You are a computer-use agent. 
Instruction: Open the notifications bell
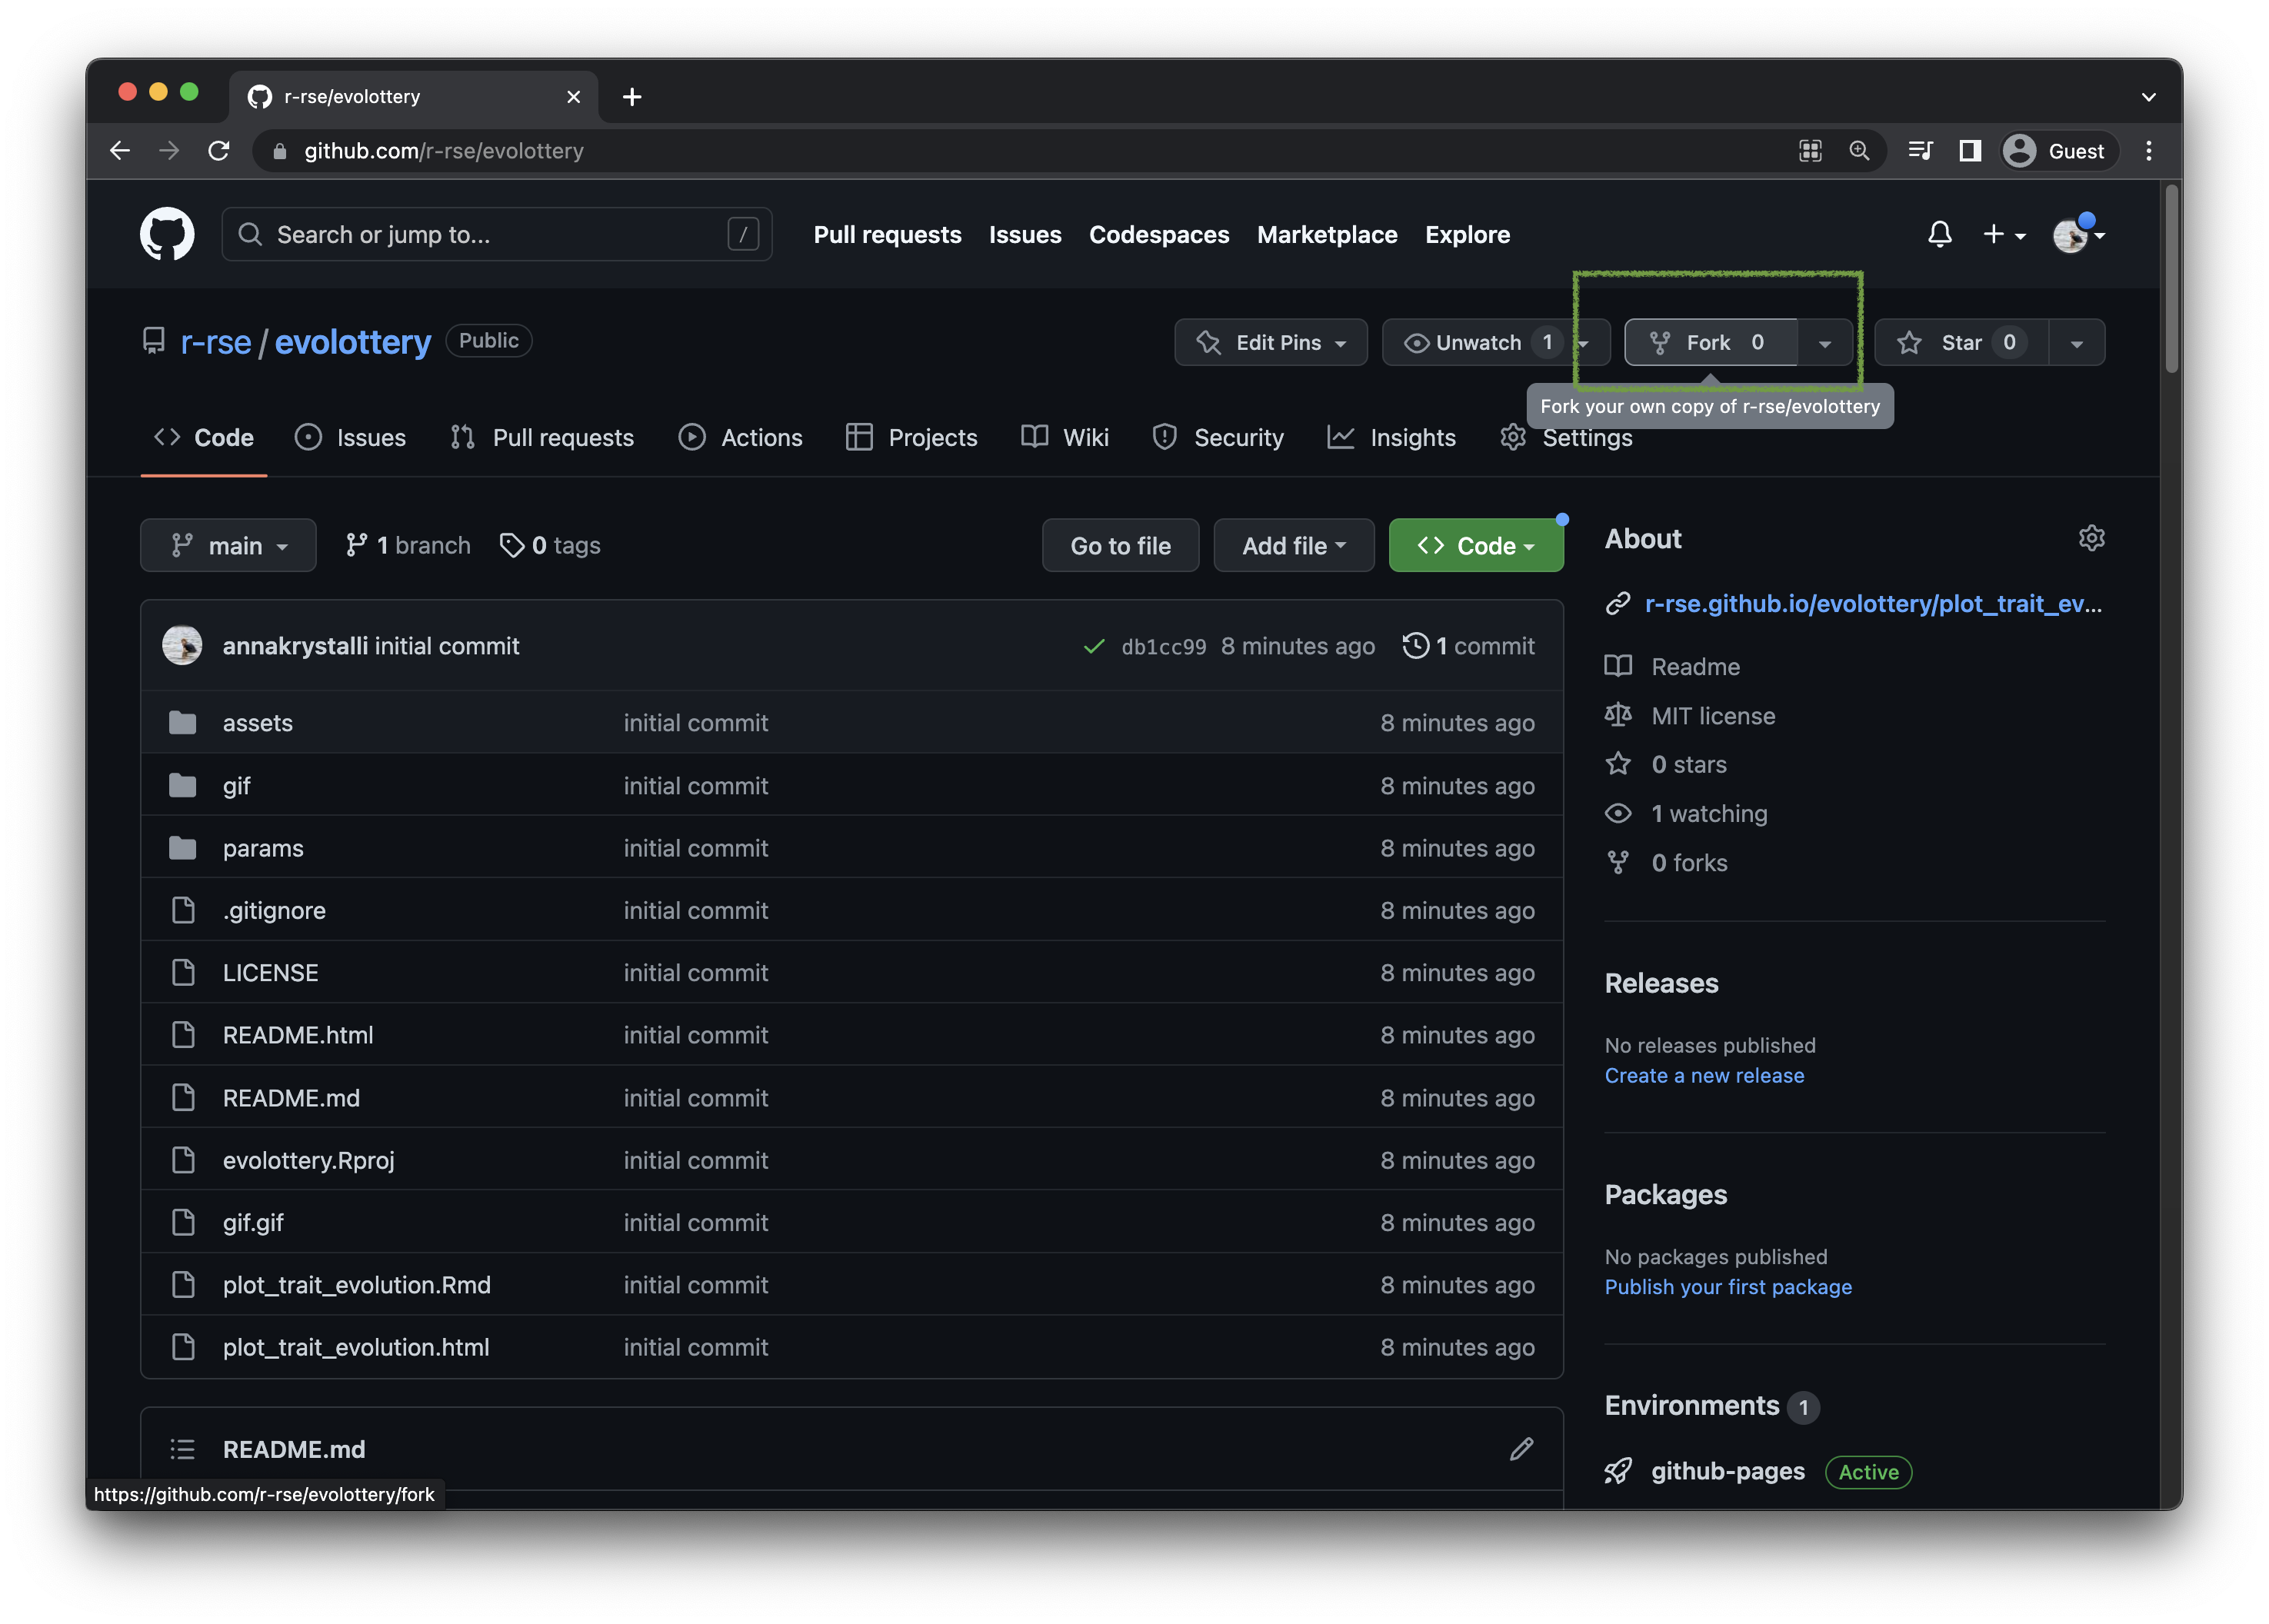(x=1938, y=234)
